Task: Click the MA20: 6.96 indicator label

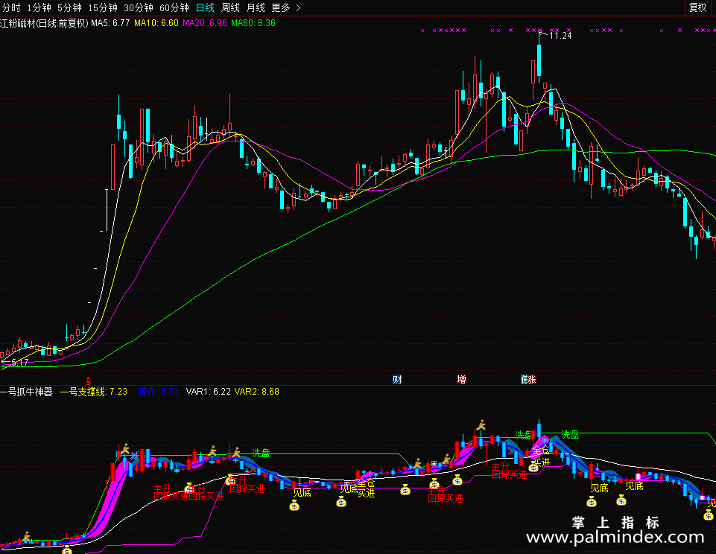Action: (205, 23)
